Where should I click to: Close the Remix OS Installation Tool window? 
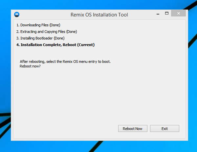178,13
